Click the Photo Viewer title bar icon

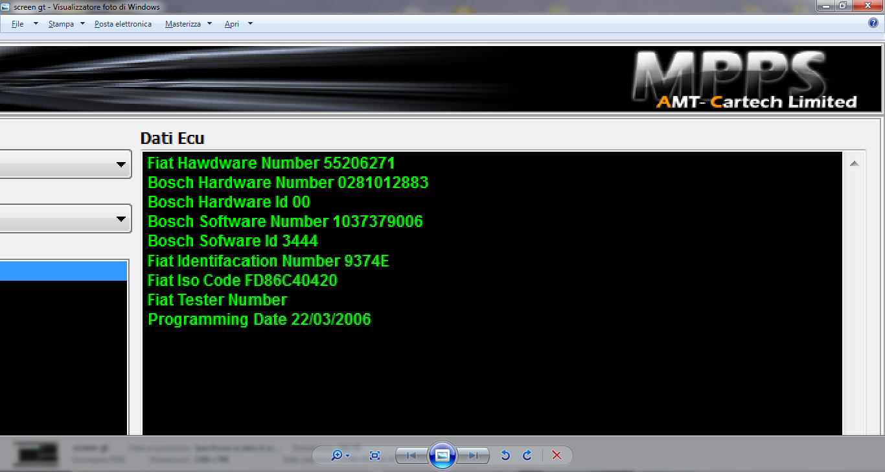pyautogui.click(x=6, y=7)
